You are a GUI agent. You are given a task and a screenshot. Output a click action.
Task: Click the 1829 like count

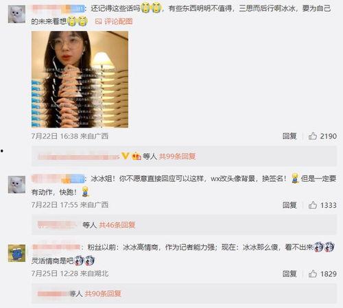[329, 274]
